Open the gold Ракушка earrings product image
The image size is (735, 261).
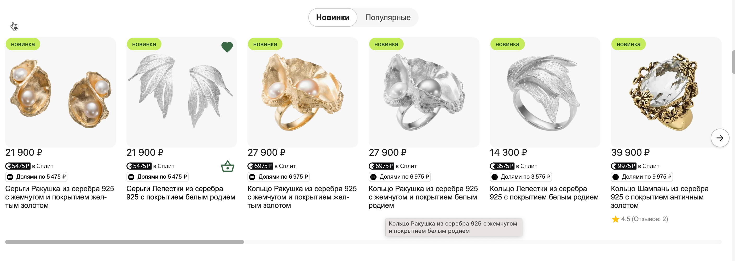coord(61,93)
